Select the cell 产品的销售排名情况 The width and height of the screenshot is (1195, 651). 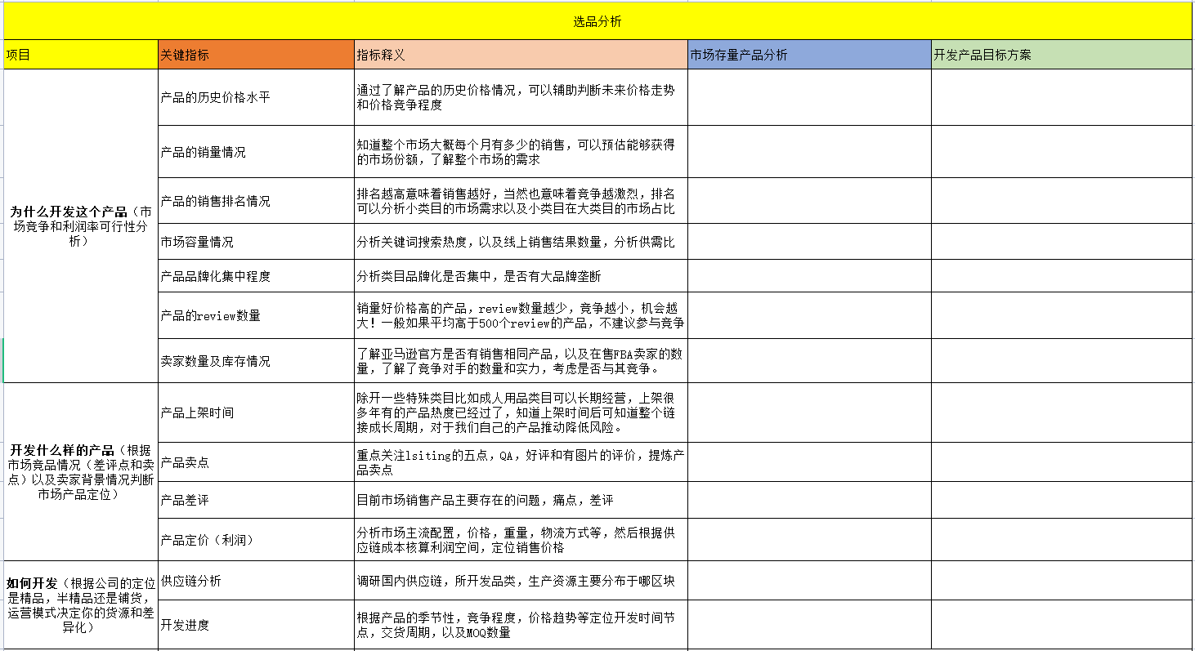click(256, 201)
